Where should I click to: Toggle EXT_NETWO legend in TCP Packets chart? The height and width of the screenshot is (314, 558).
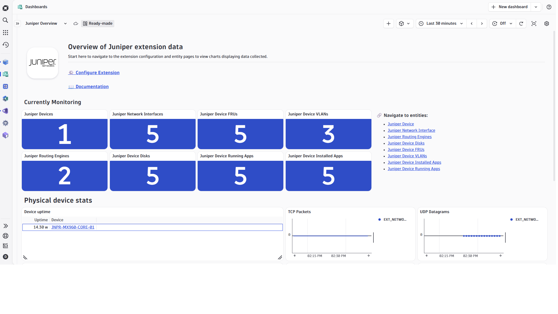(x=392, y=220)
